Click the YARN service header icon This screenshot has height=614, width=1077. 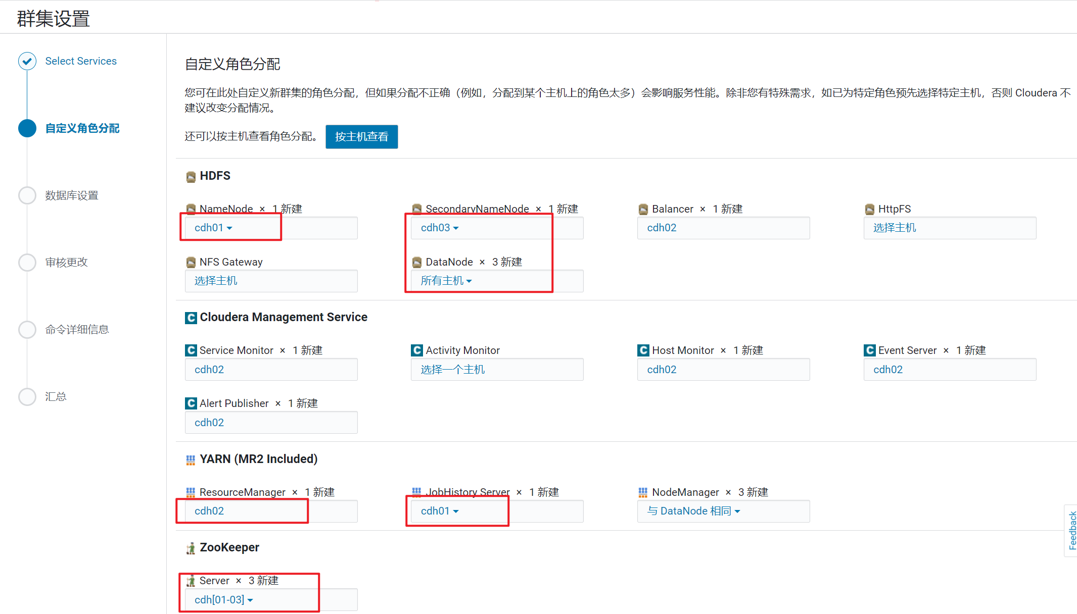tap(191, 459)
